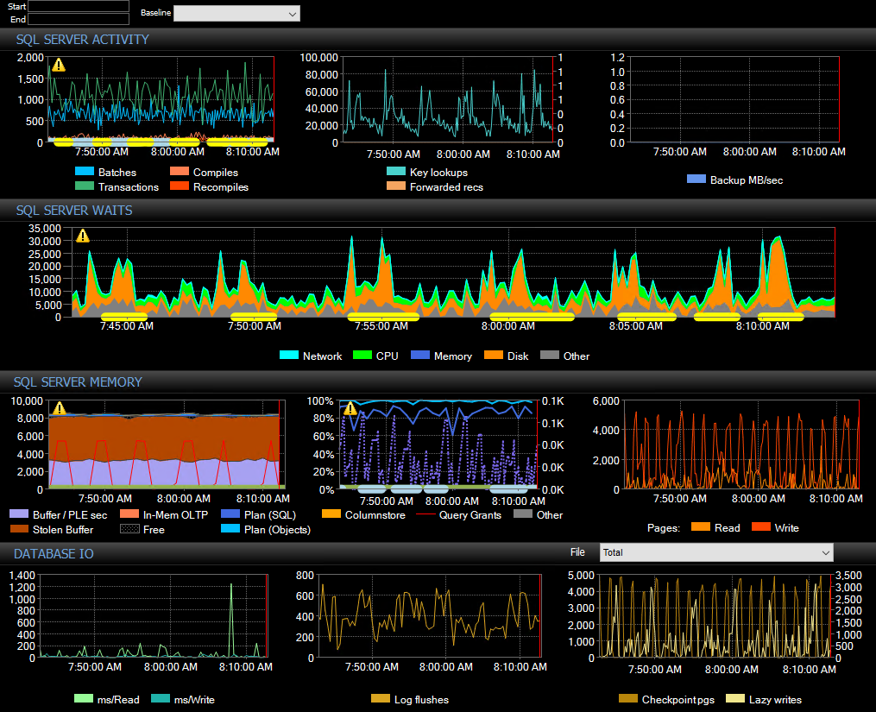Click the DATABASE IO section header
This screenshot has height=712, width=876.
pyautogui.click(x=52, y=554)
